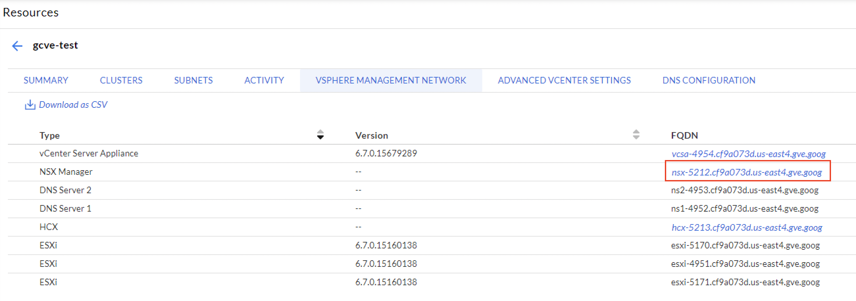Click the back arrow to return to resources list

coord(17,45)
